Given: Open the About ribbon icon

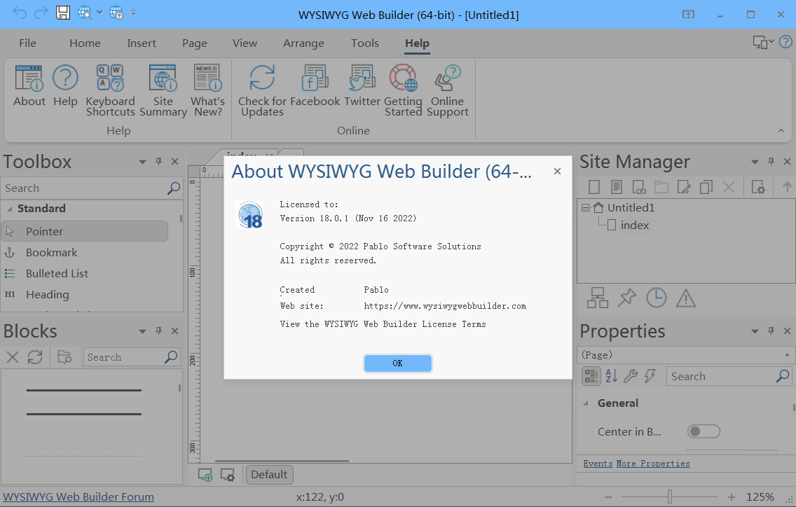Looking at the screenshot, I should 29,85.
